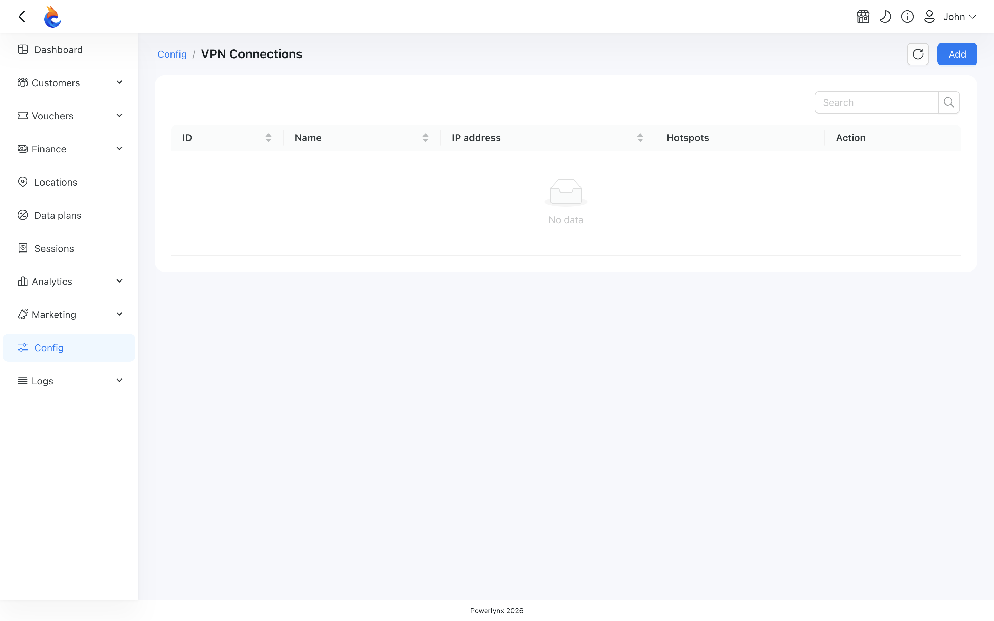Refresh the VPN connections list
The image size is (994, 621).
918,54
